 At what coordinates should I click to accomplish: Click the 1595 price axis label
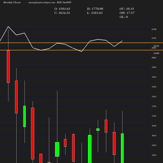point(154,145)
